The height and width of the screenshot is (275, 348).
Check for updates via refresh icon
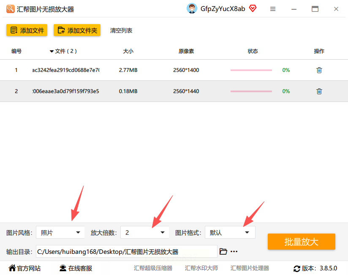(297, 269)
